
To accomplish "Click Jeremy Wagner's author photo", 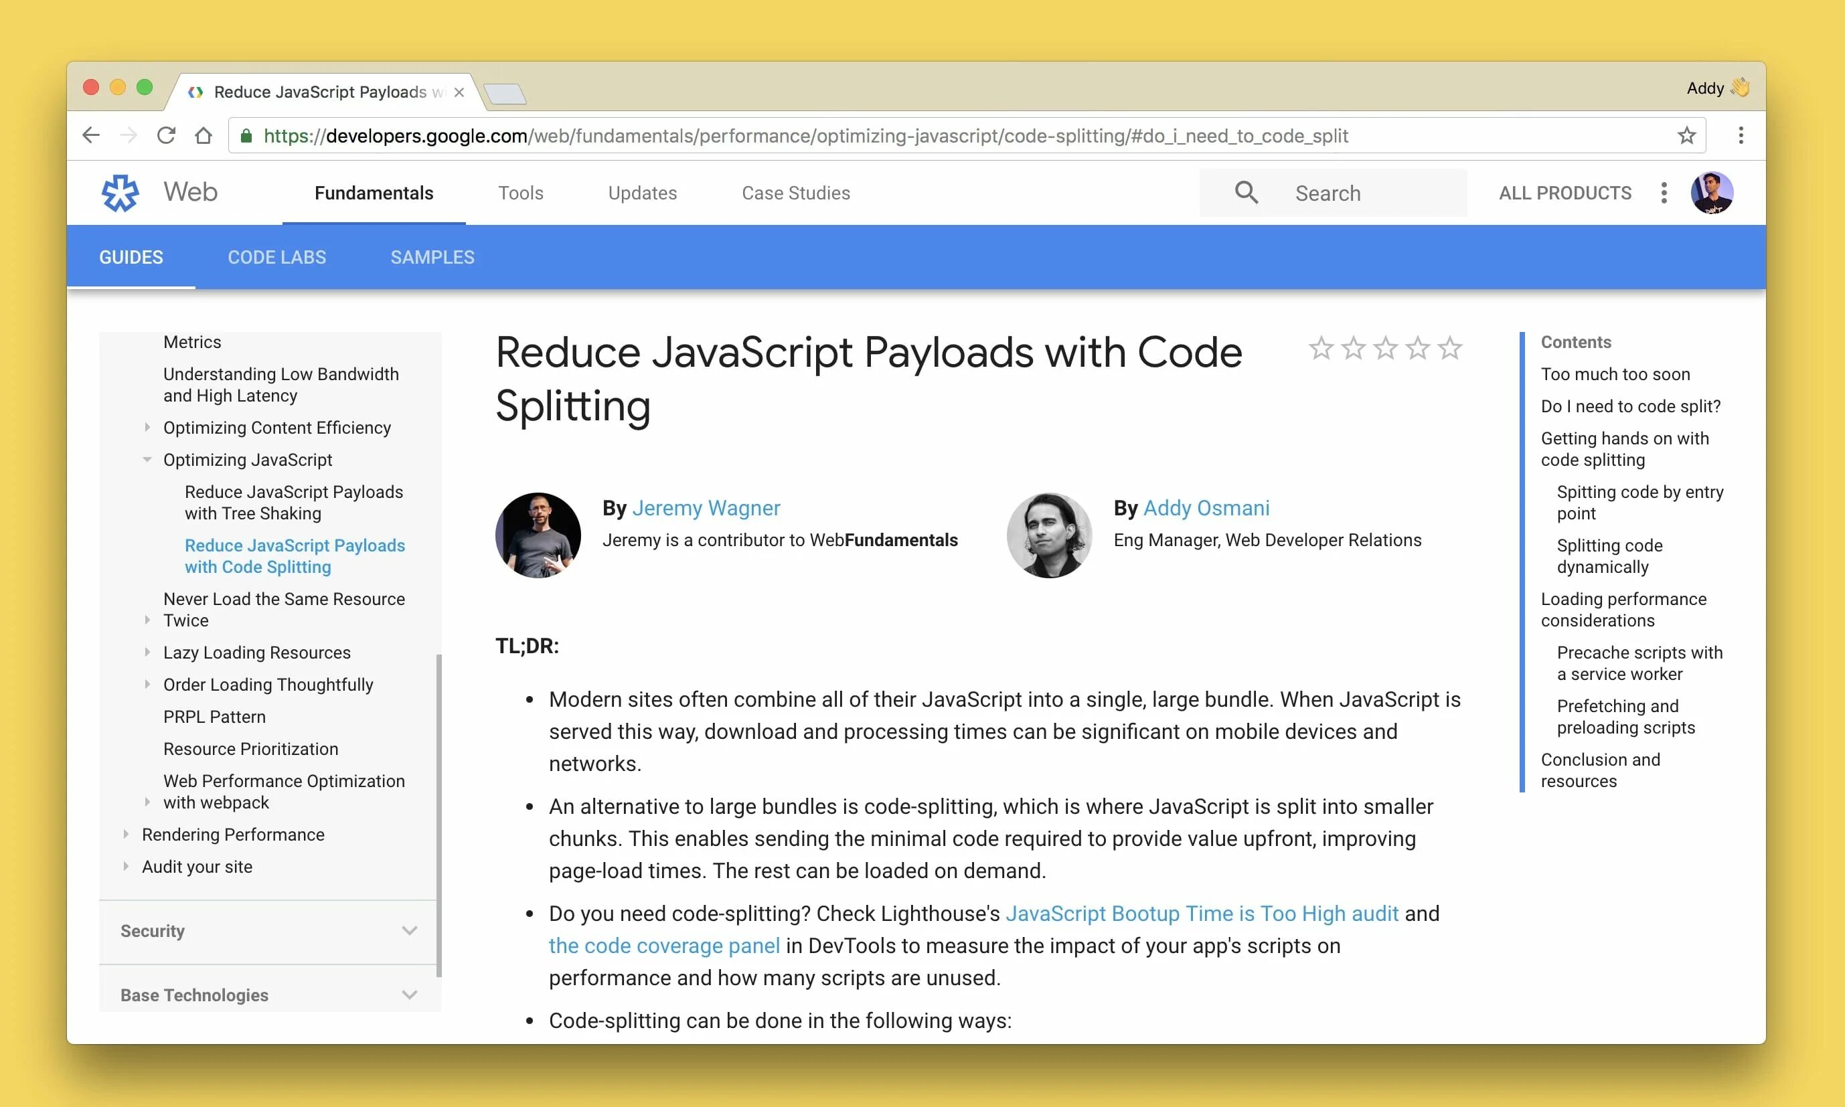I will tap(538, 535).
